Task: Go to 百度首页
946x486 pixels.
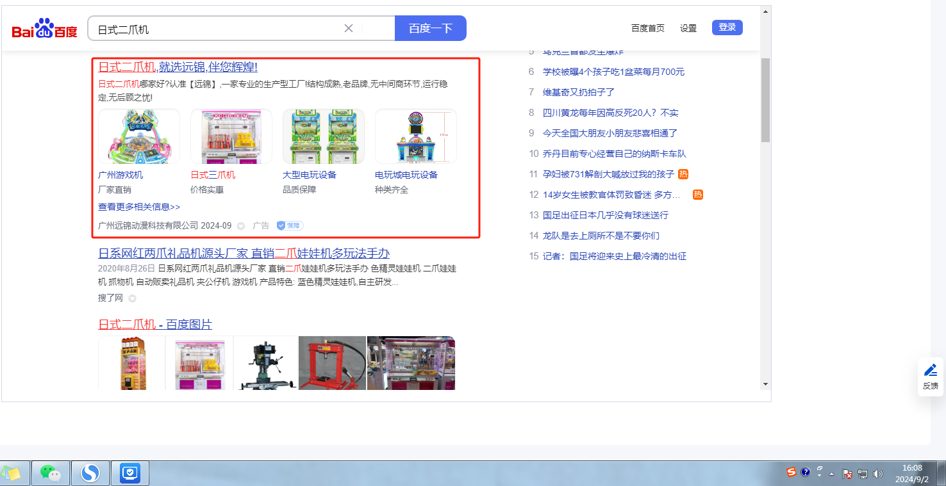Action: (x=648, y=28)
